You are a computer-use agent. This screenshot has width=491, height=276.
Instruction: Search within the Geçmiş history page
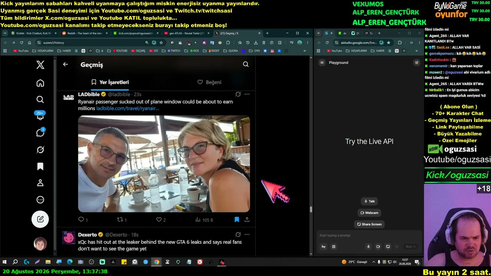pyautogui.click(x=246, y=64)
